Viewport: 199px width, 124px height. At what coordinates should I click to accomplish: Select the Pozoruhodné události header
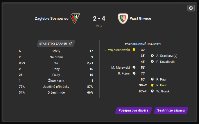click(x=143, y=44)
